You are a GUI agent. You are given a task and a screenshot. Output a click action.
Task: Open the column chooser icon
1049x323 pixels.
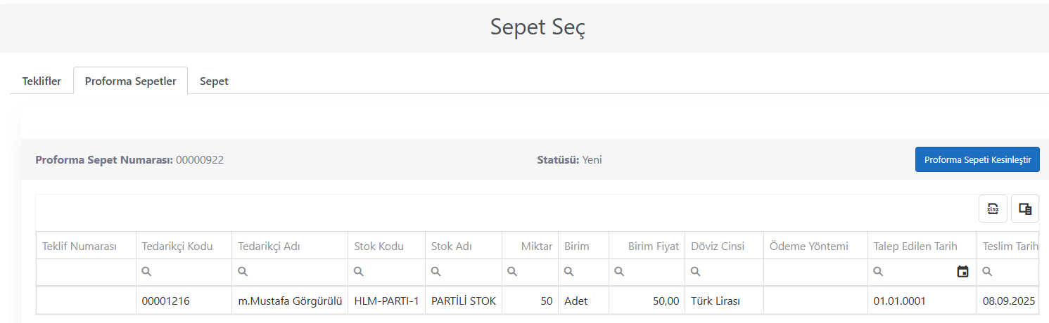click(x=1025, y=209)
